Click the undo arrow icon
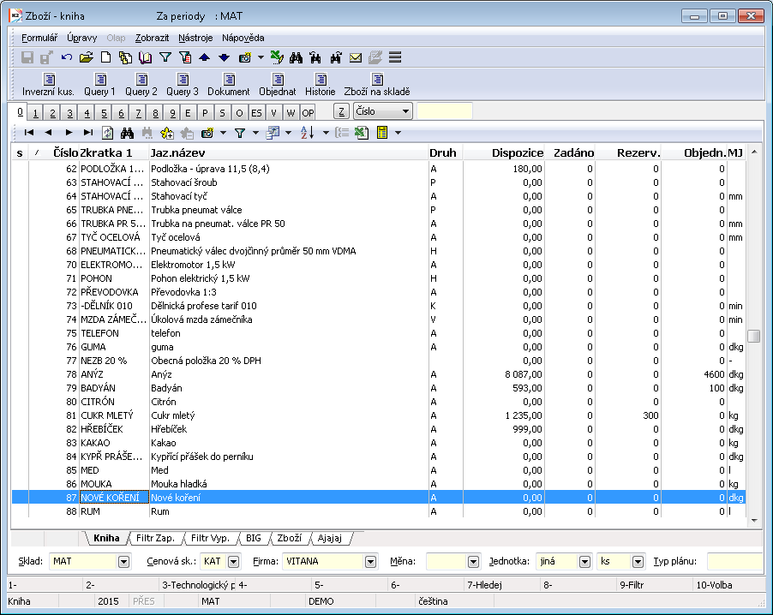 [67, 57]
